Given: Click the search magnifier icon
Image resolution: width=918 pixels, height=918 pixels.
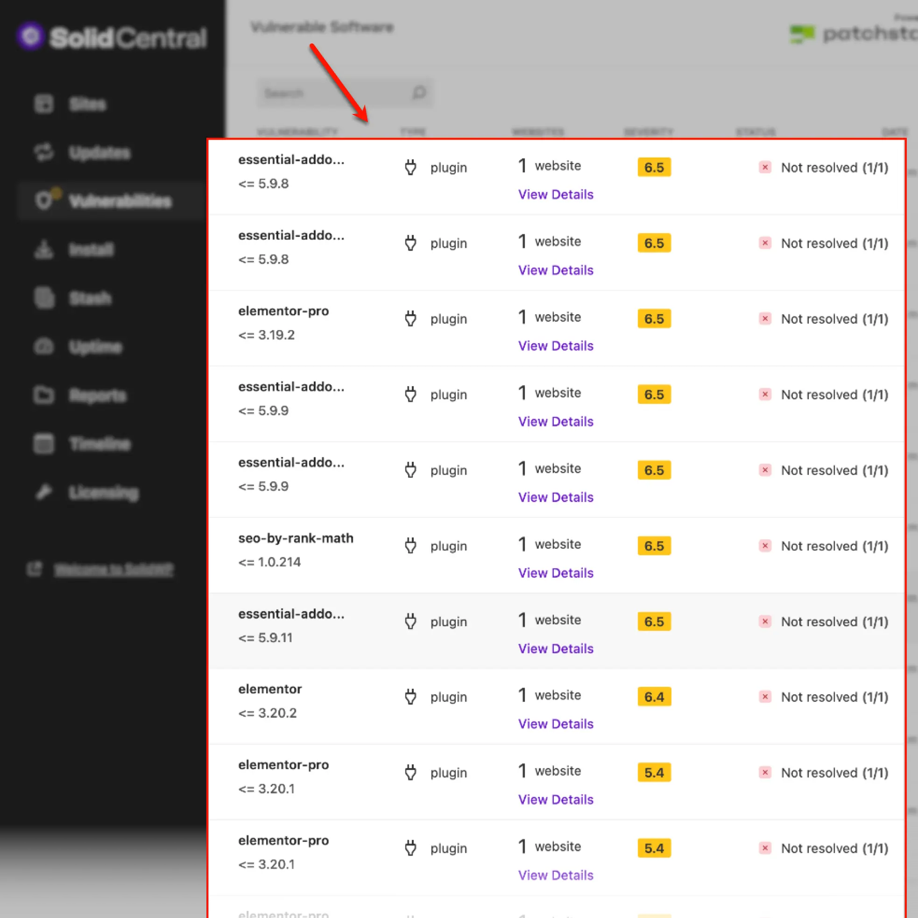Looking at the screenshot, I should pyautogui.click(x=419, y=92).
